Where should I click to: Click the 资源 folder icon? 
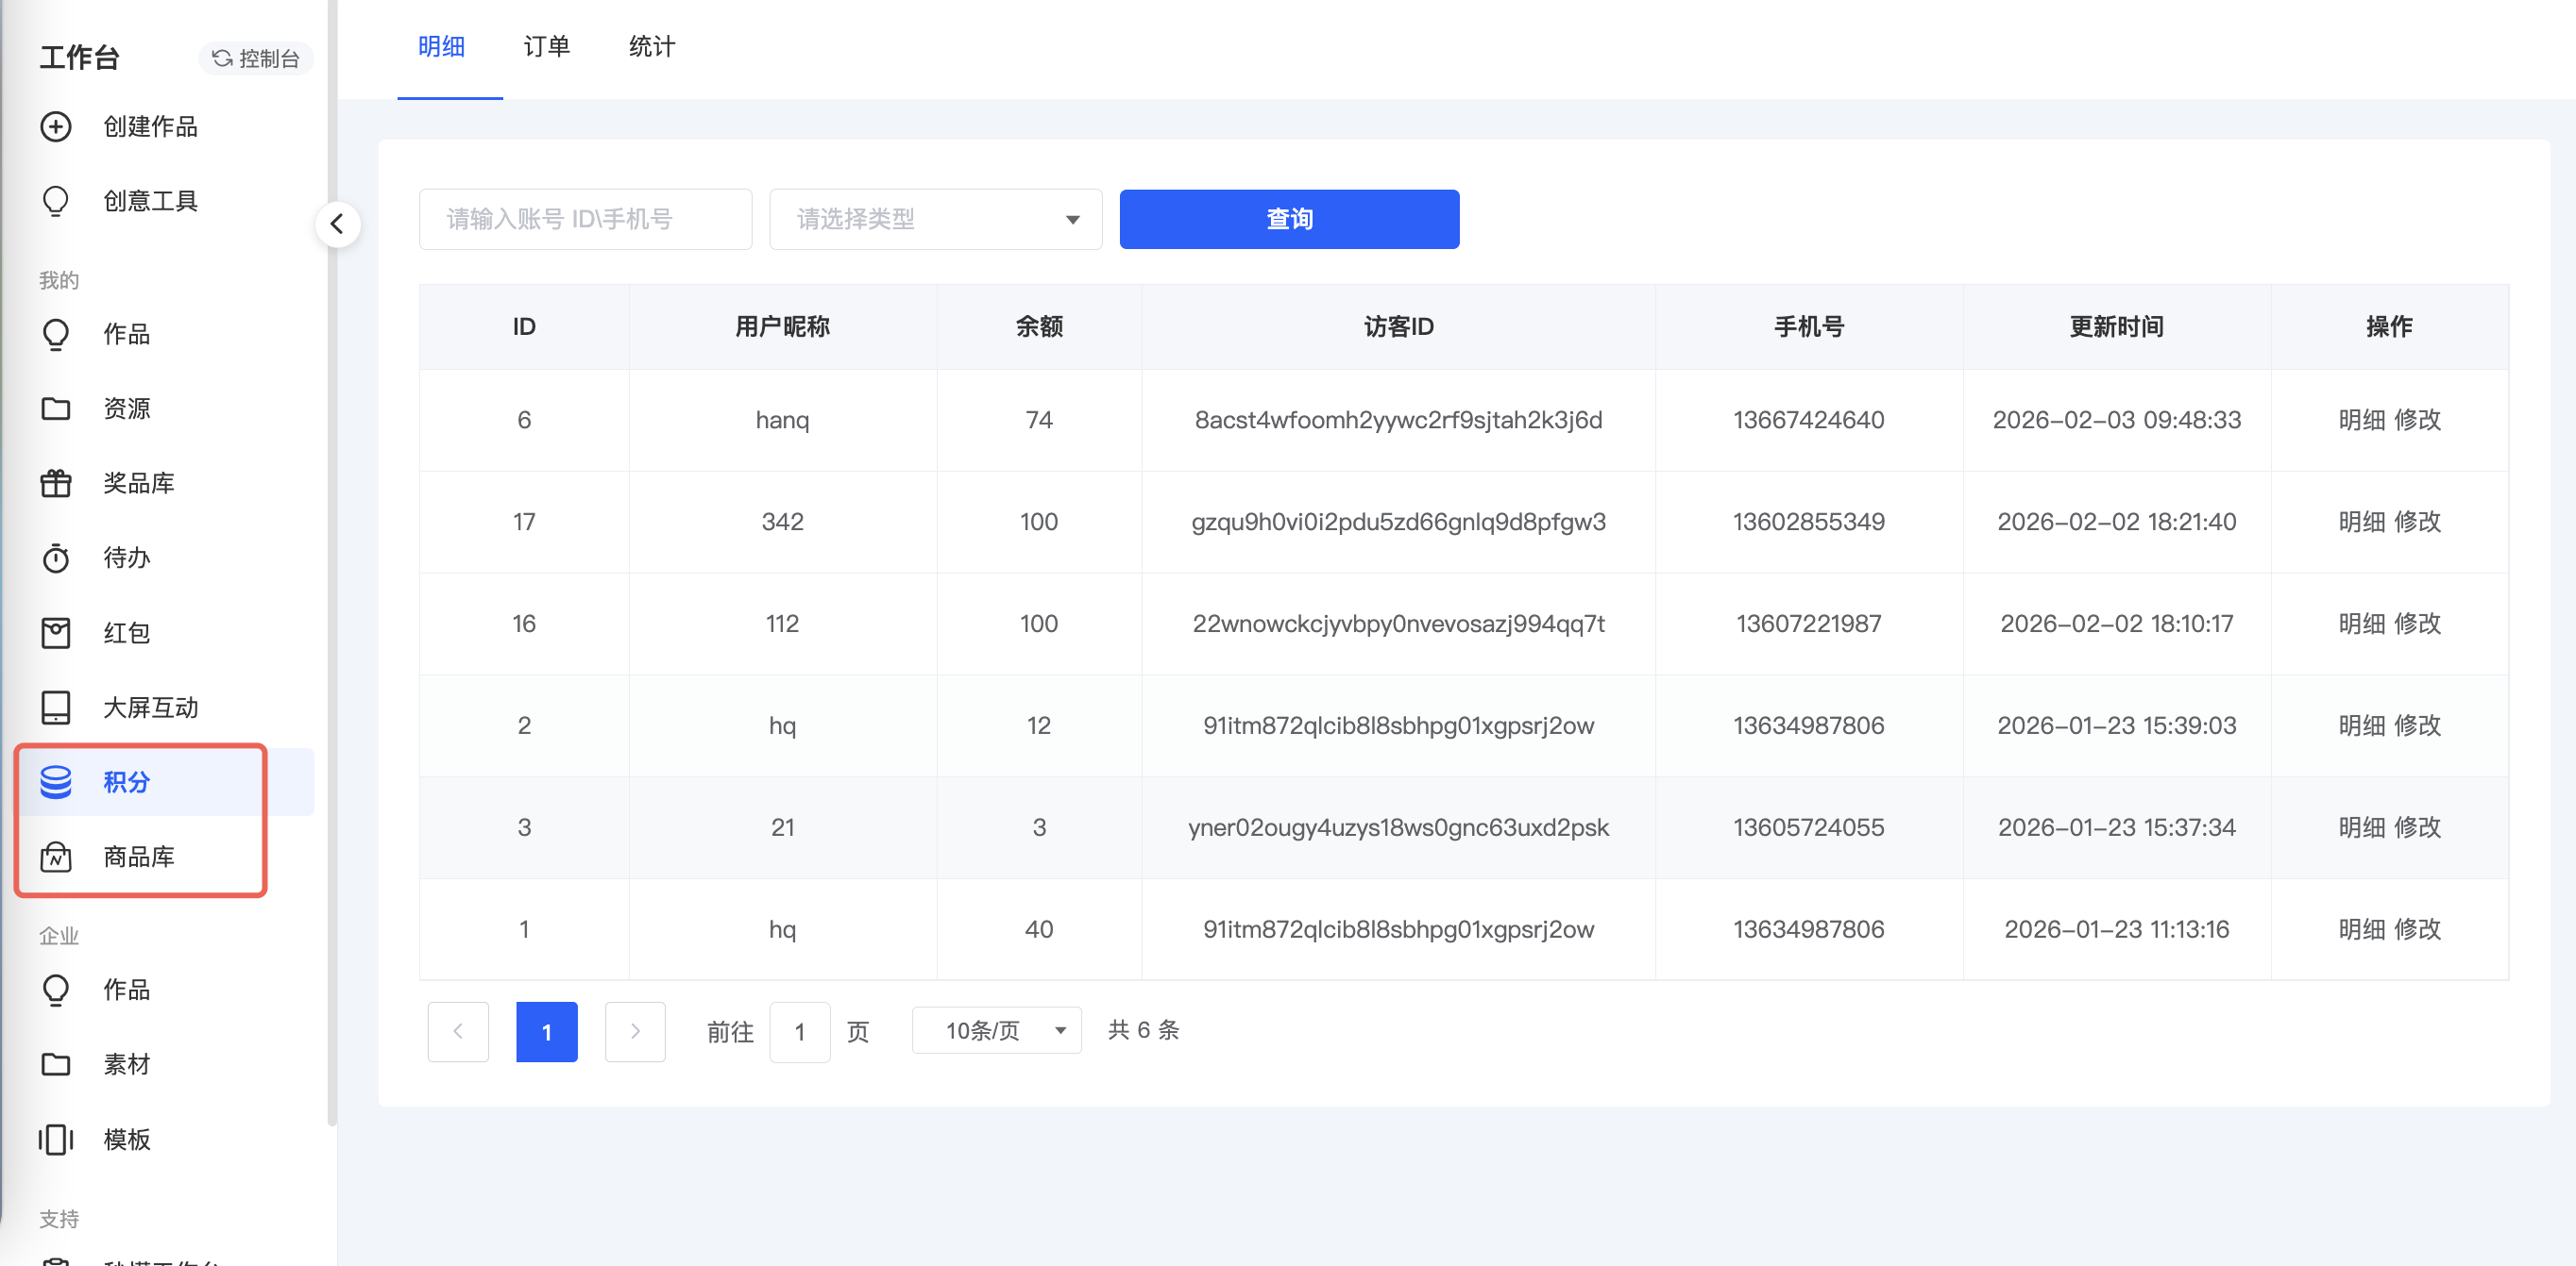[x=56, y=408]
